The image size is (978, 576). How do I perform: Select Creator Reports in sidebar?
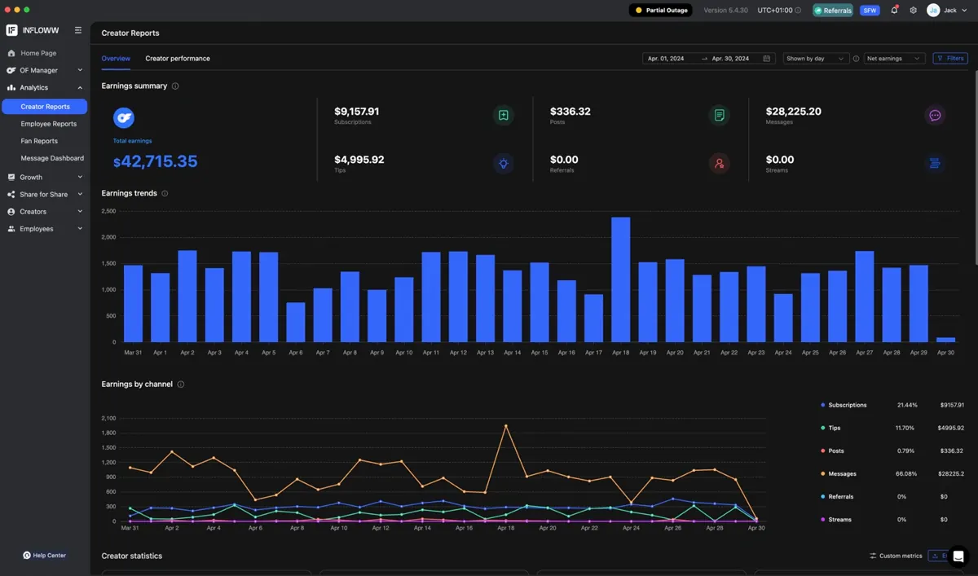[x=45, y=107]
